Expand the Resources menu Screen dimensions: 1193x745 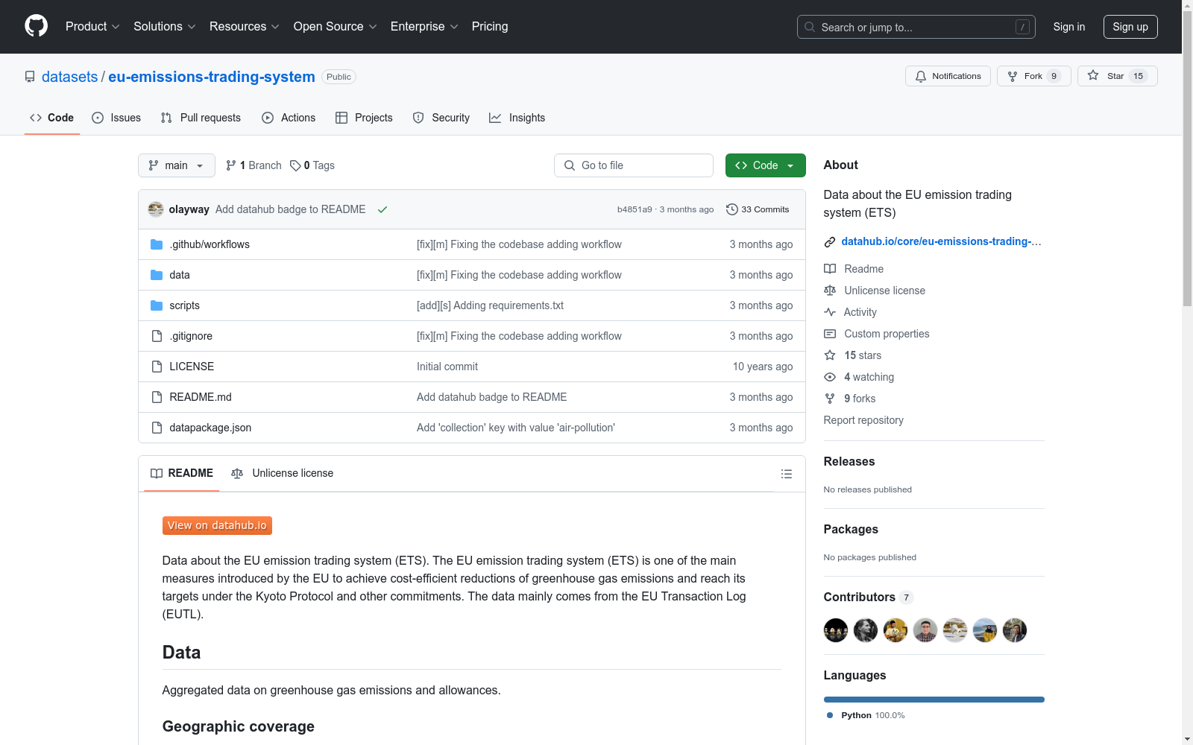(x=245, y=27)
